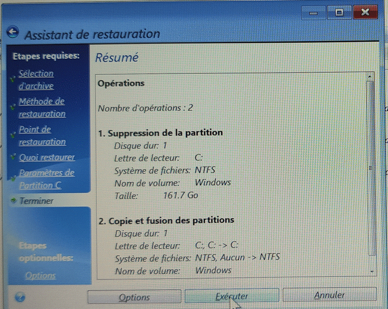
Task: Click the green check beside Quoi restaurer
Action: tap(13, 157)
